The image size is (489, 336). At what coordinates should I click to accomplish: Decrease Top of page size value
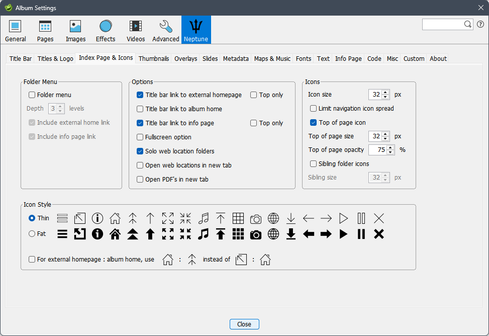tap(385, 138)
